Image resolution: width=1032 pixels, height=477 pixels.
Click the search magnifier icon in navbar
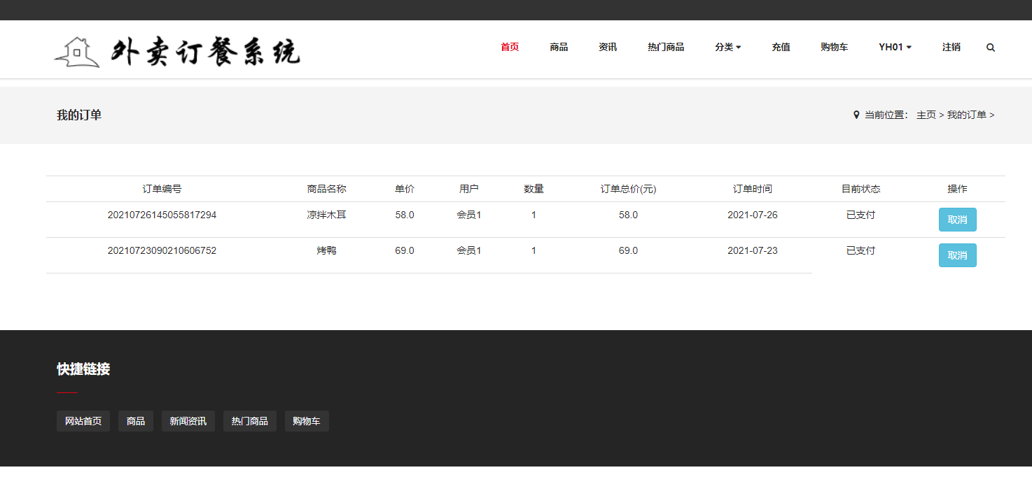(990, 48)
